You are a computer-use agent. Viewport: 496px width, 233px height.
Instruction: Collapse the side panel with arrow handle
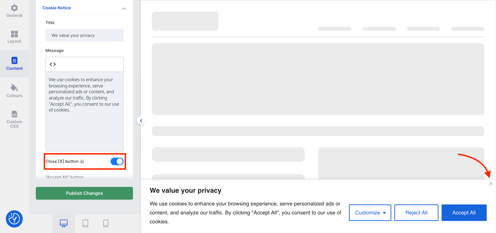point(141,121)
